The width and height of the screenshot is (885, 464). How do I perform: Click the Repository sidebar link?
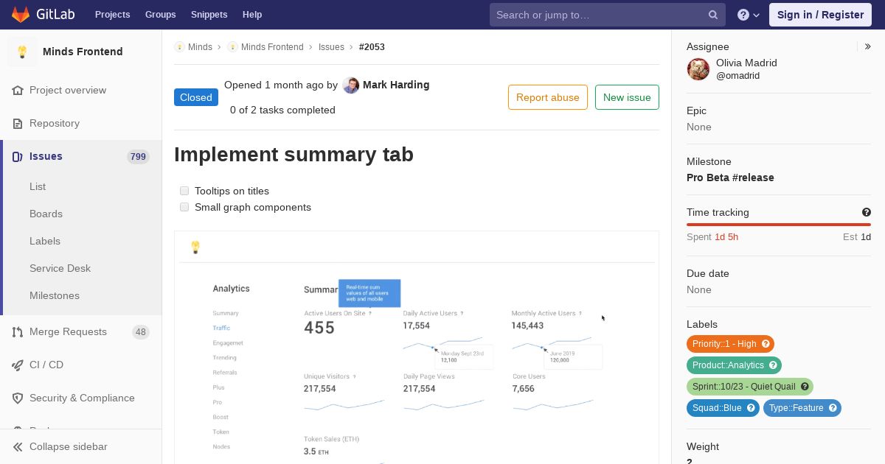pyautogui.click(x=55, y=123)
